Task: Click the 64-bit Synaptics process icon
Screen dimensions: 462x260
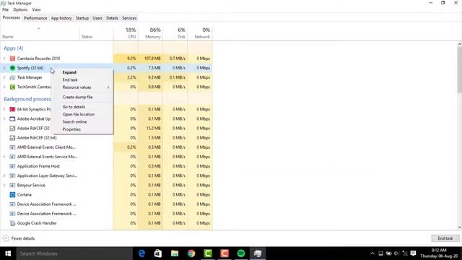Action: [x=12, y=109]
